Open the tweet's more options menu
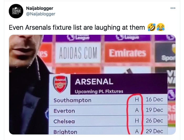The width and height of the screenshot is (184, 140). [173, 8]
